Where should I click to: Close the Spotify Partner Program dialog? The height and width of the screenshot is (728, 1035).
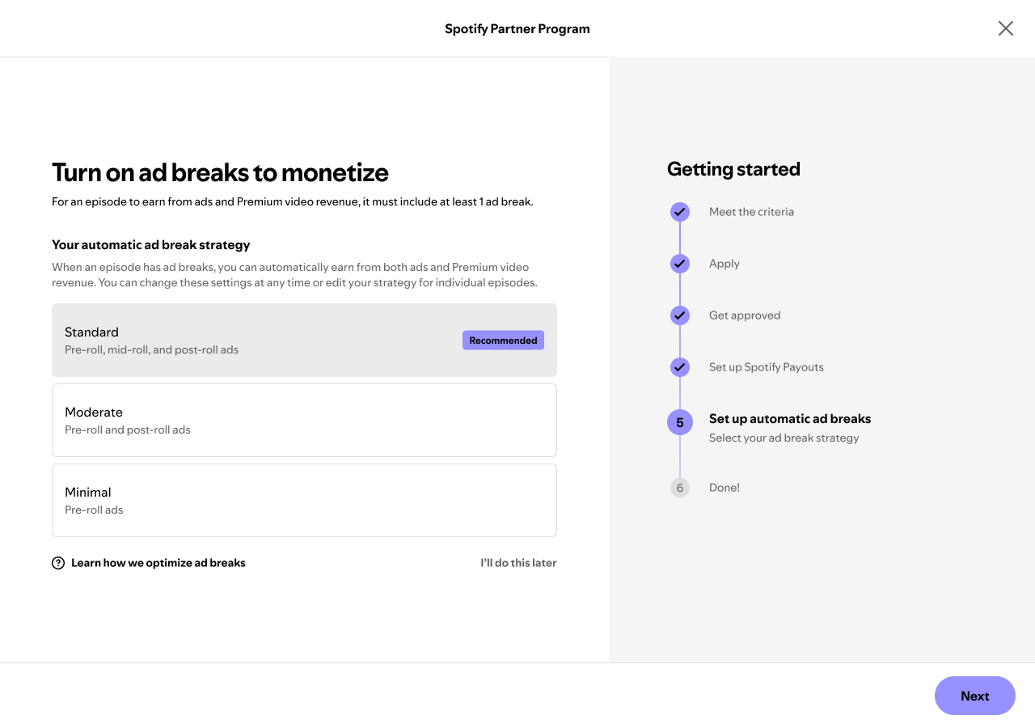1005,28
